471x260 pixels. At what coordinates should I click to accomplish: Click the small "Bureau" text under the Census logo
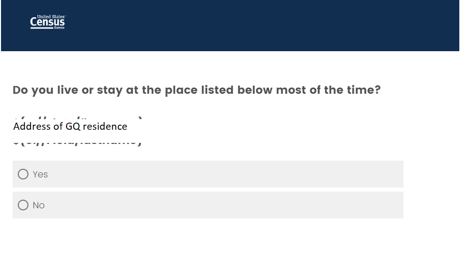click(59, 28)
